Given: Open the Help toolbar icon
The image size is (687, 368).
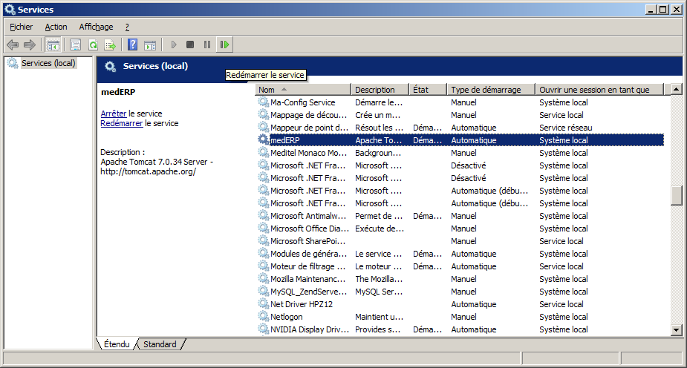Looking at the screenshot, I should tap(132, 45).
